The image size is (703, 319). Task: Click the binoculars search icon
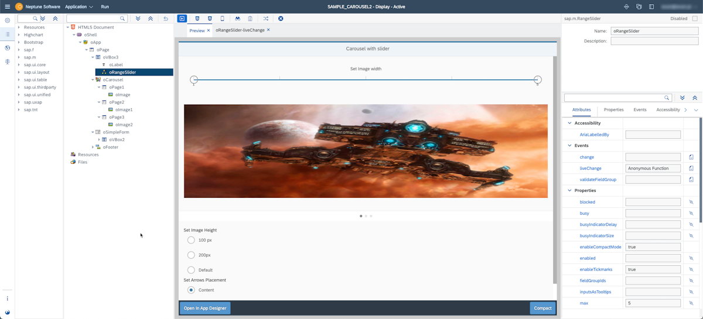click(x=237, y=19)
